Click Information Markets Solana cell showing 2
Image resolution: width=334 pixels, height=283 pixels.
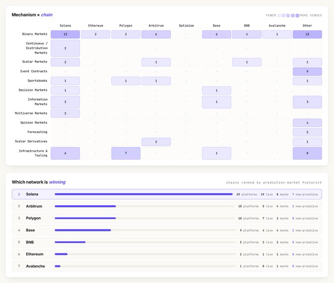click(x=65, y=102)
